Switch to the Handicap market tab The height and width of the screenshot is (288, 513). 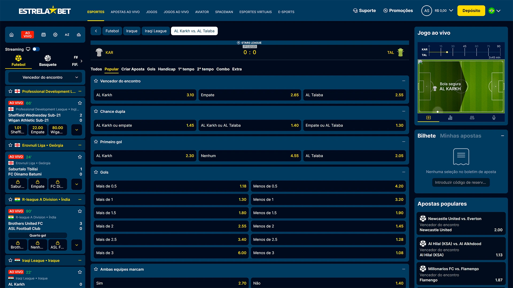(166, 69)
